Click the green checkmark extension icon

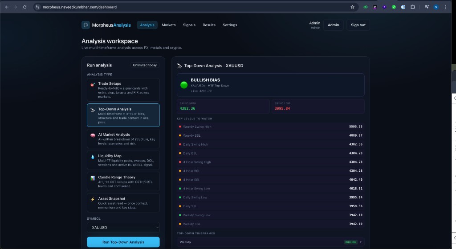(394, 7)
